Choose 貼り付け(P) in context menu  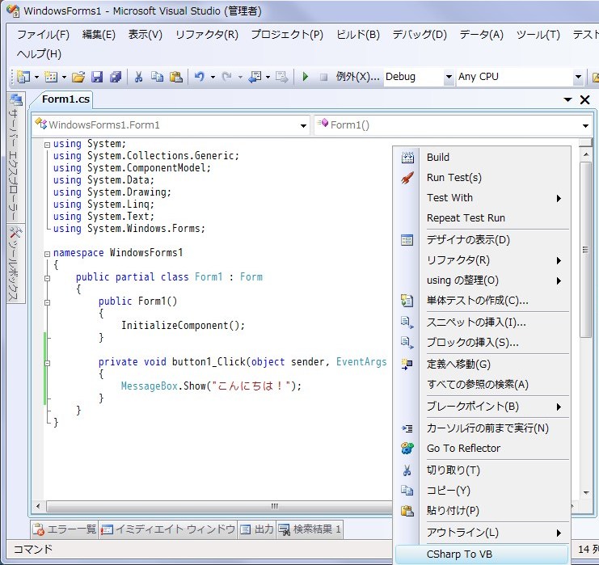pyautogui.click(x=483, y=511)
